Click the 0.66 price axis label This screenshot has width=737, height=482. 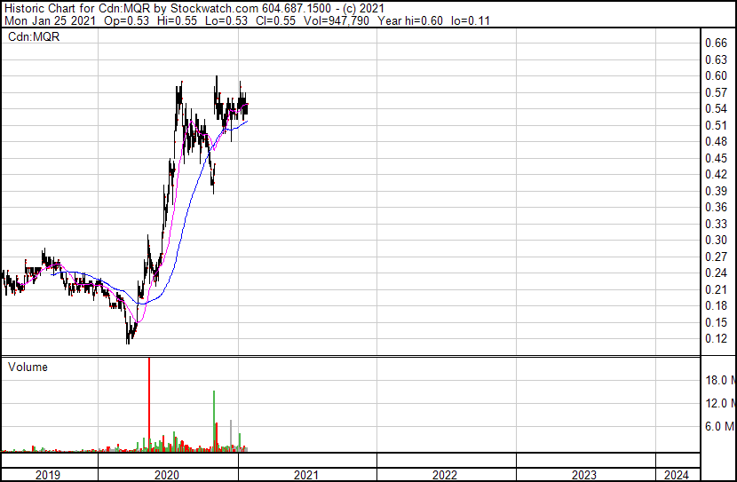[715, 43]
